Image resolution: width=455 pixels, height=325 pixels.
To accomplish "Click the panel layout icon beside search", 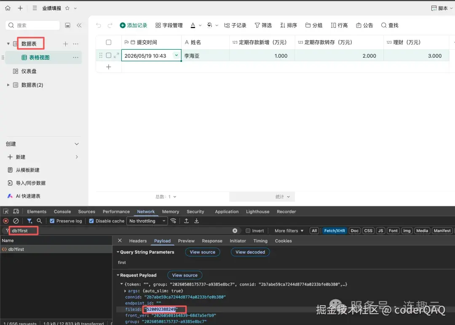I will (x=67, y=25).
